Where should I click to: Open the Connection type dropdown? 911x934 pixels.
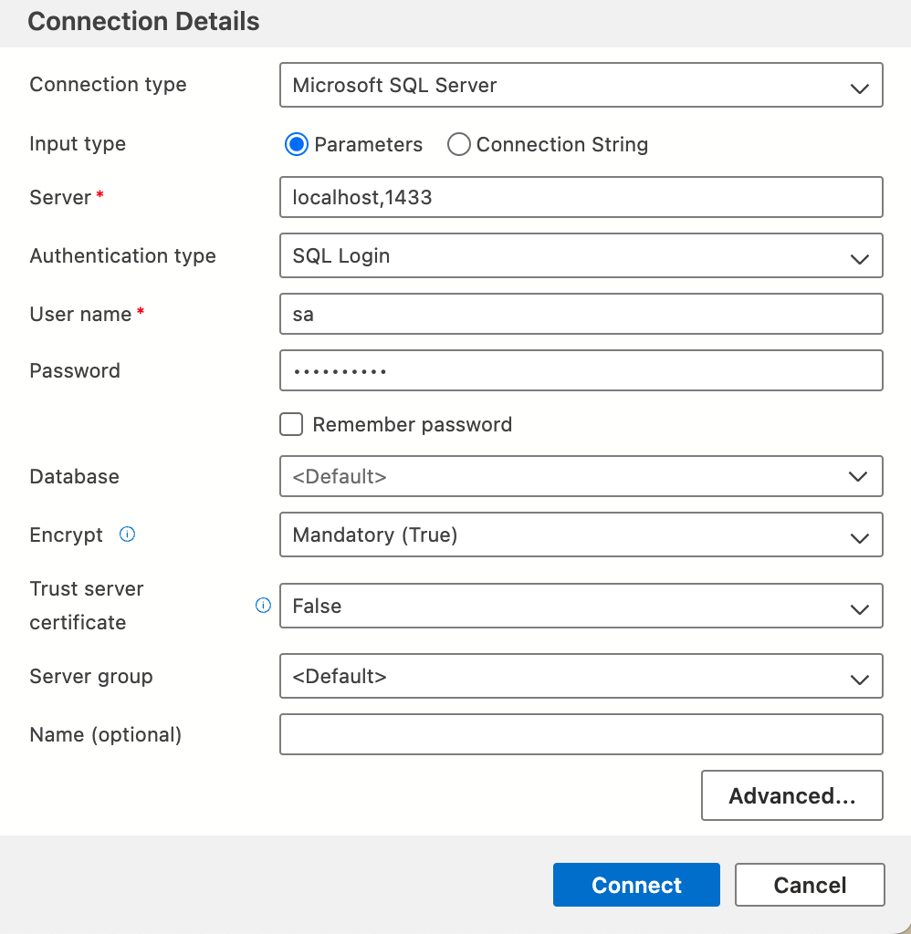(581, 85)
